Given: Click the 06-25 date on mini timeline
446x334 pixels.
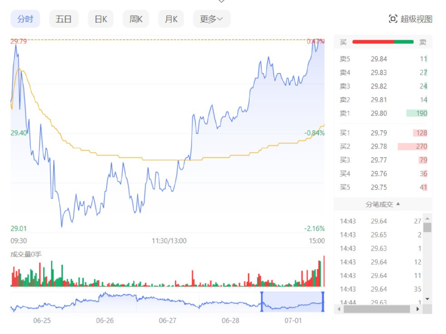Looking at the screenshot, I should point(42,321).
